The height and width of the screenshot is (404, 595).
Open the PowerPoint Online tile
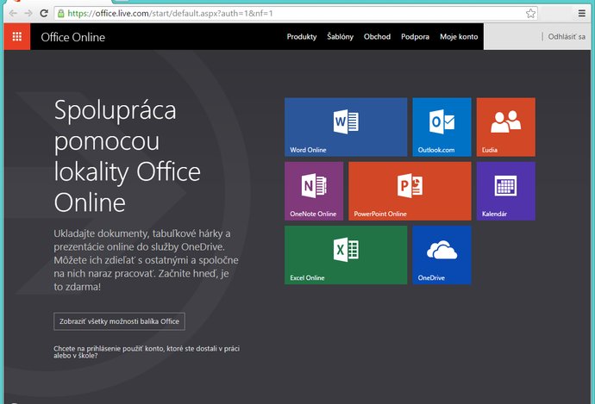point(410,191)
